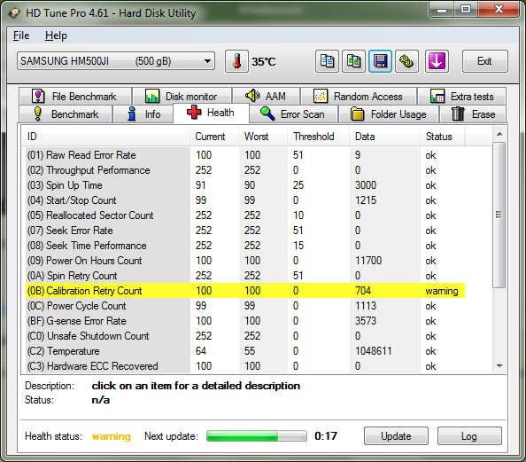This screenshot has height=462, width=526.
Task: Open the Random Access tab
Action: pyautogui.click(x=359, y=97)
